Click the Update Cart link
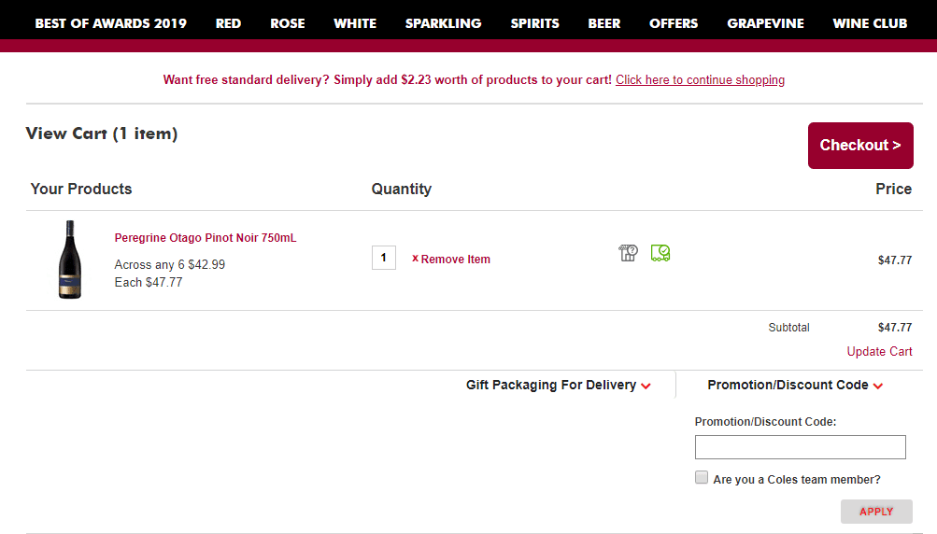 [879, 352]
